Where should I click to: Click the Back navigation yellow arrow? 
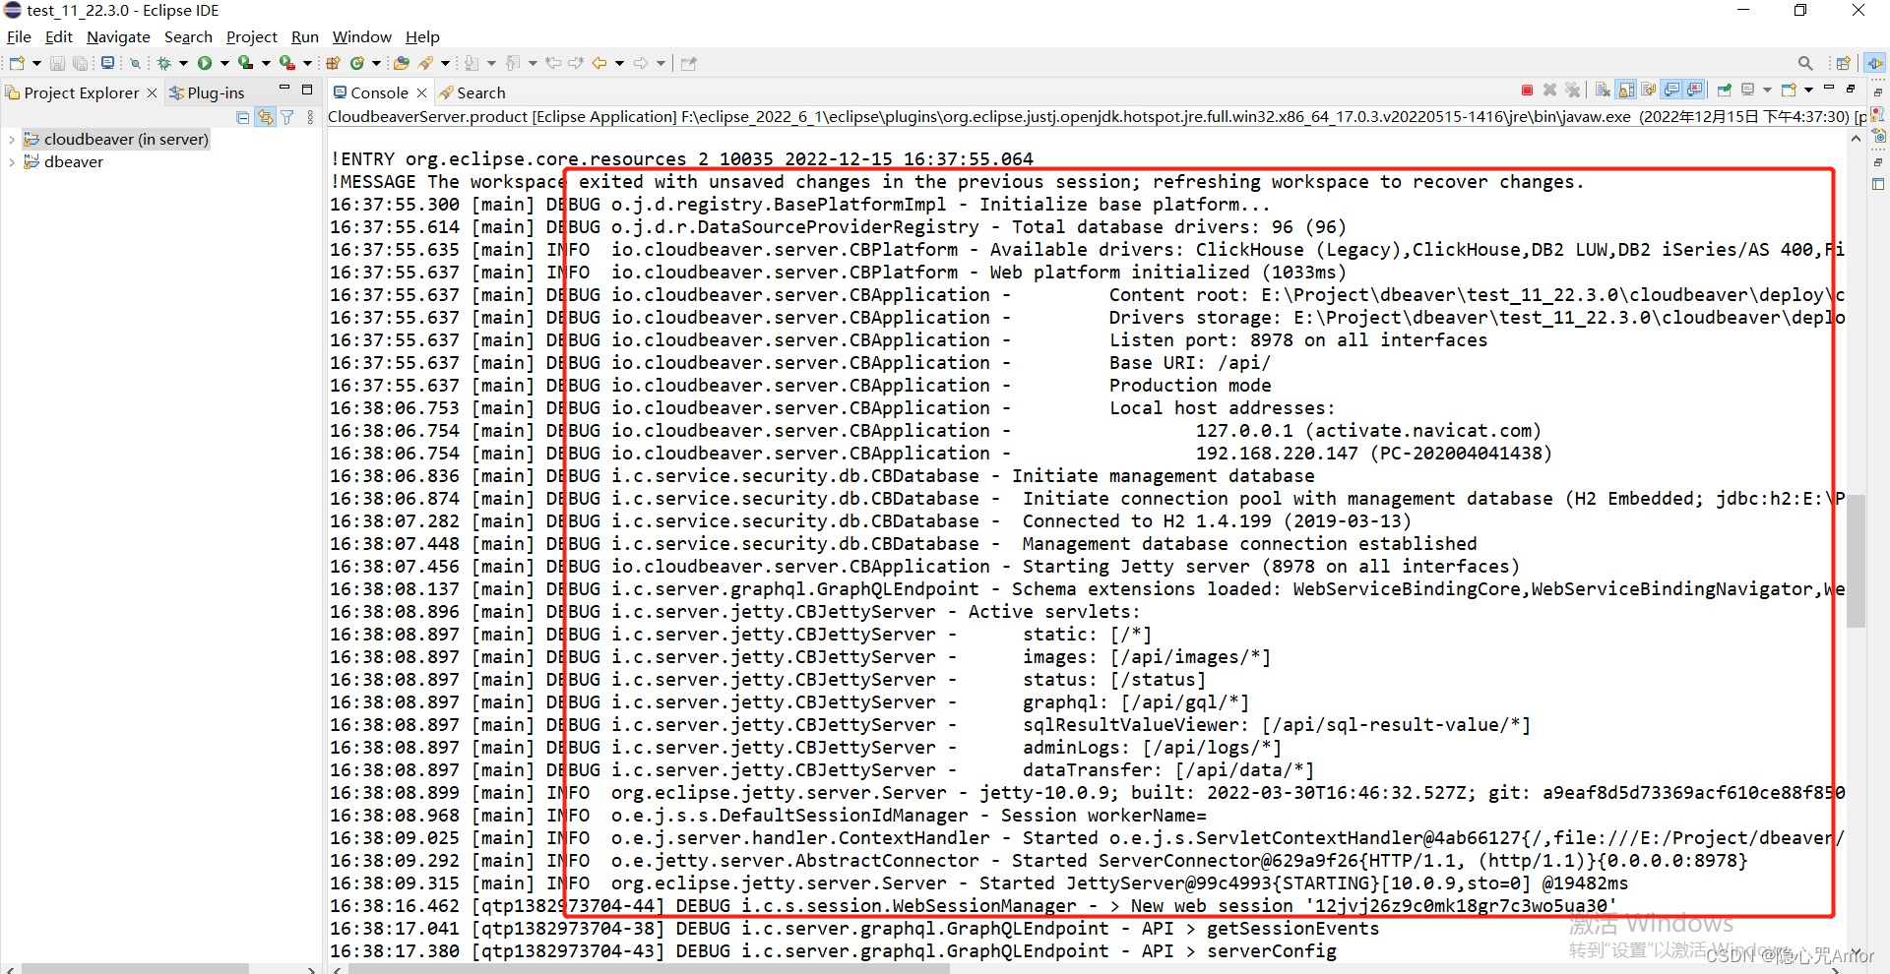pyautogui.click(x=598, y=63)
